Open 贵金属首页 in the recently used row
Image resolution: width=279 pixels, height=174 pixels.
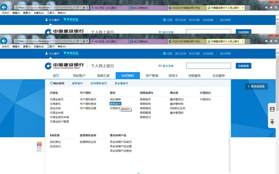click(121, 83)
